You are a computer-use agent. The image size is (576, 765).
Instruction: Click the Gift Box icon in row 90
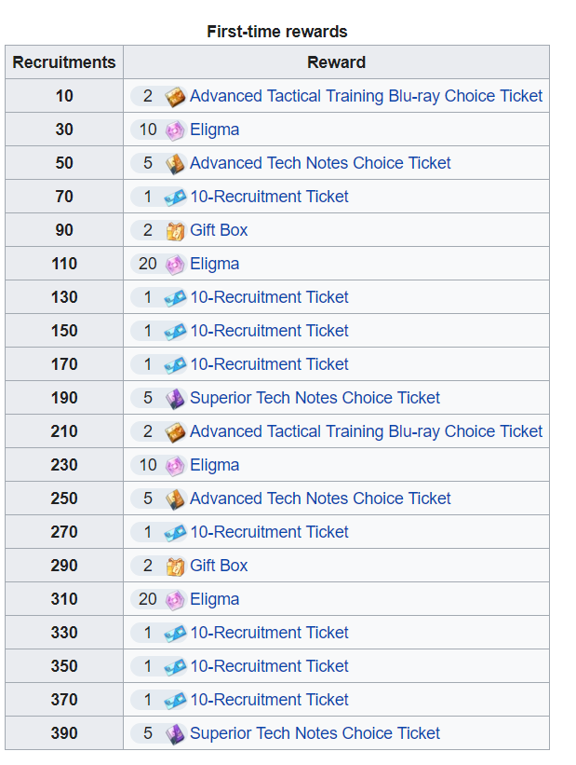(x=175, y=231)
